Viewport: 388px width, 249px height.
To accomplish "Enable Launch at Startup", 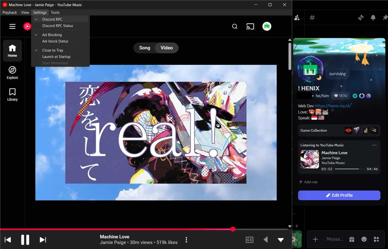I will tap(60, 56).
